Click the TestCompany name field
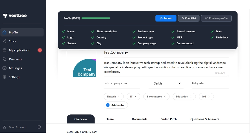This screenshot has width=250, height=133. (166, 52)
